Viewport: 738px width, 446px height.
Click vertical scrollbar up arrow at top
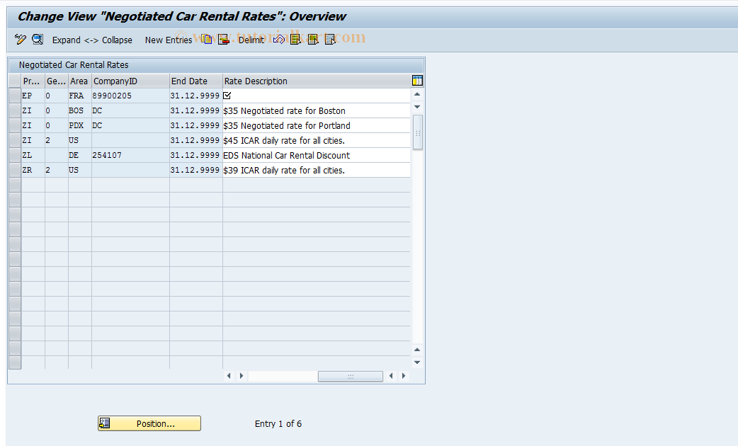(417, 95)
